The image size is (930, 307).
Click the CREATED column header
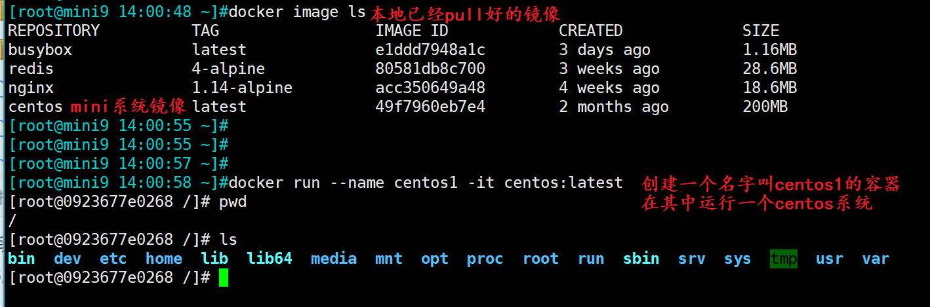(x=590, y=31)
